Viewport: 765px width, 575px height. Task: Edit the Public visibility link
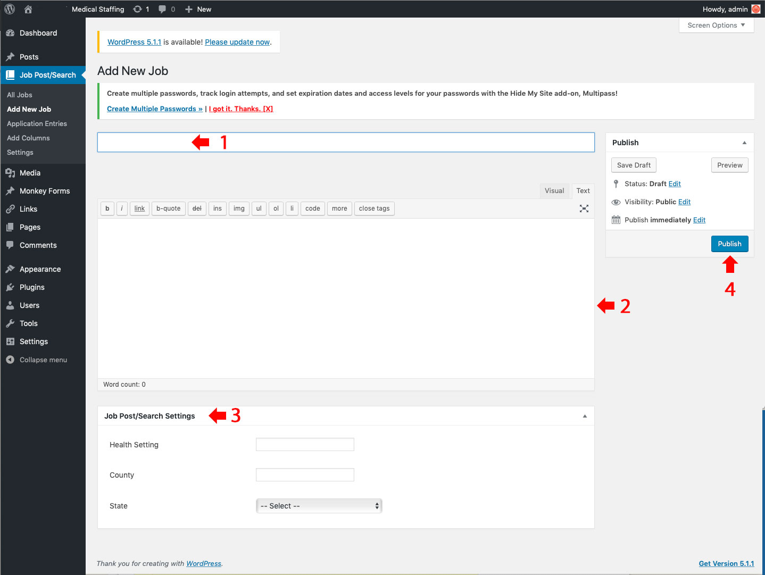(685, 202)
